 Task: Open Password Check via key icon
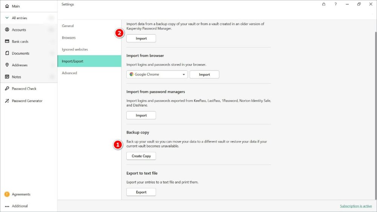(7, 89)
